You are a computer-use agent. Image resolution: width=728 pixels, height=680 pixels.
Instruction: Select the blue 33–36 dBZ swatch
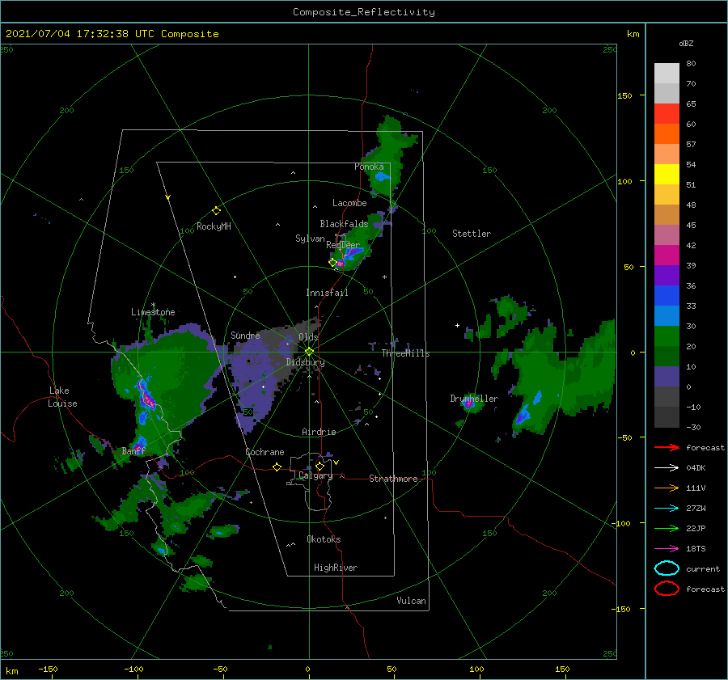point(667,296)
